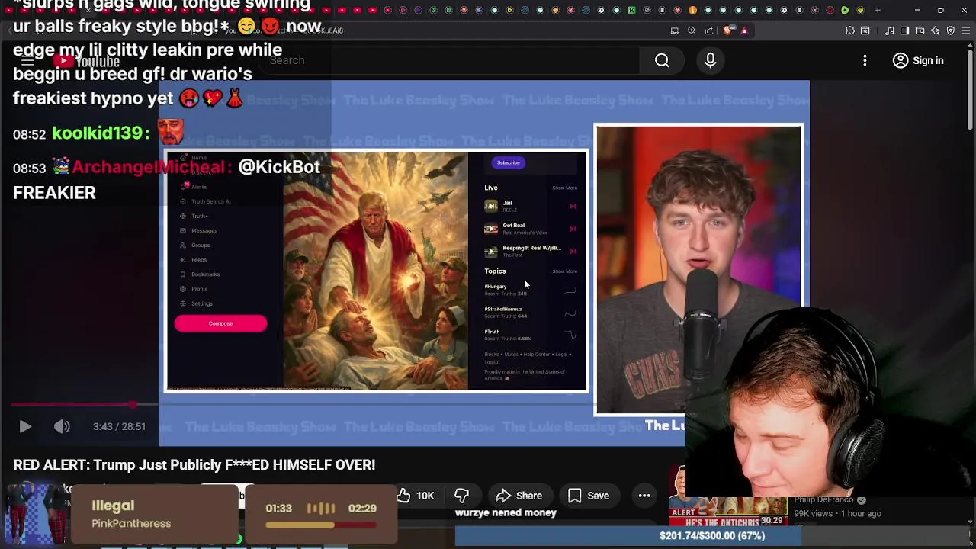Start voice search with the microphone icon
This screenshot has width=976, height=549.
pyautogui.click(x=710, y=60)
